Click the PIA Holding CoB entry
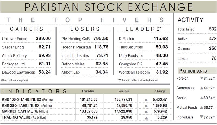Screen dimensions: 217x125 pos(75,39)
